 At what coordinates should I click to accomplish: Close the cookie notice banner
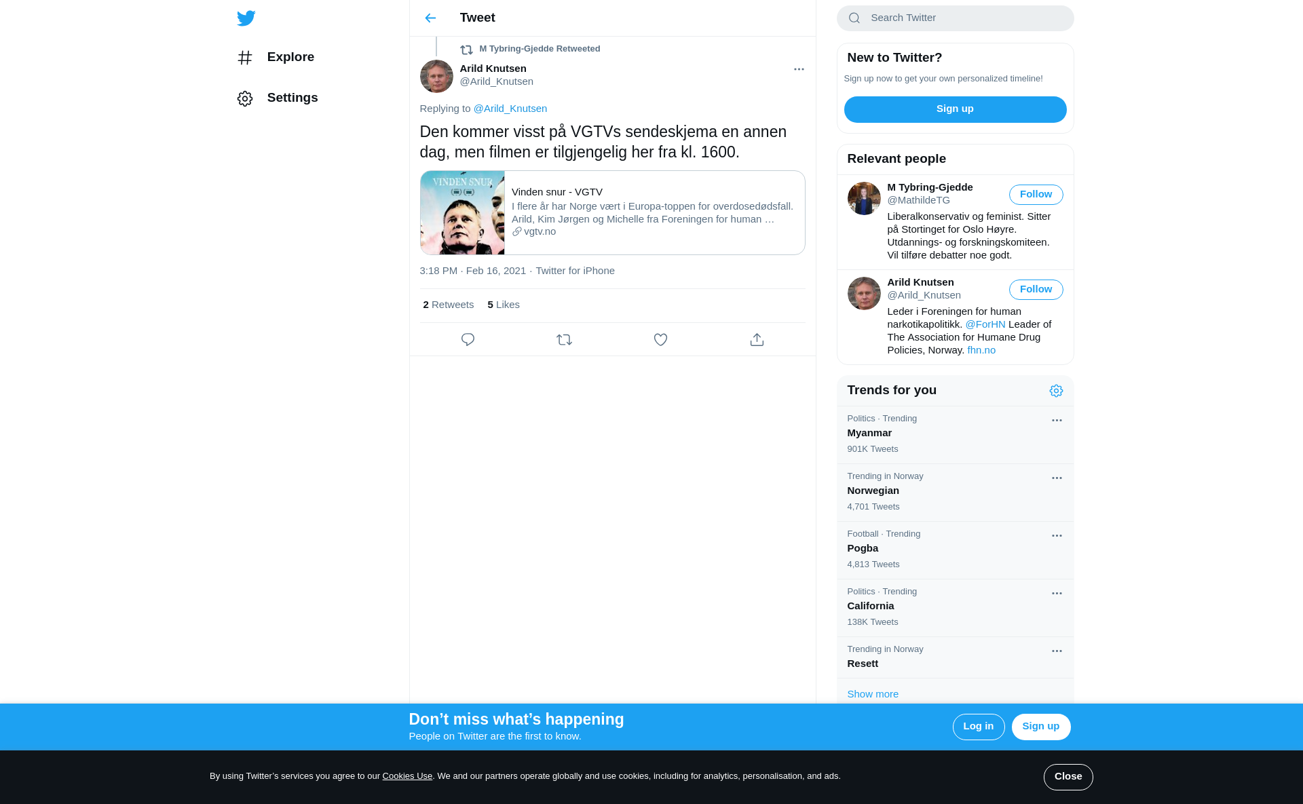pyautogui.click(x=1068, y=777)
